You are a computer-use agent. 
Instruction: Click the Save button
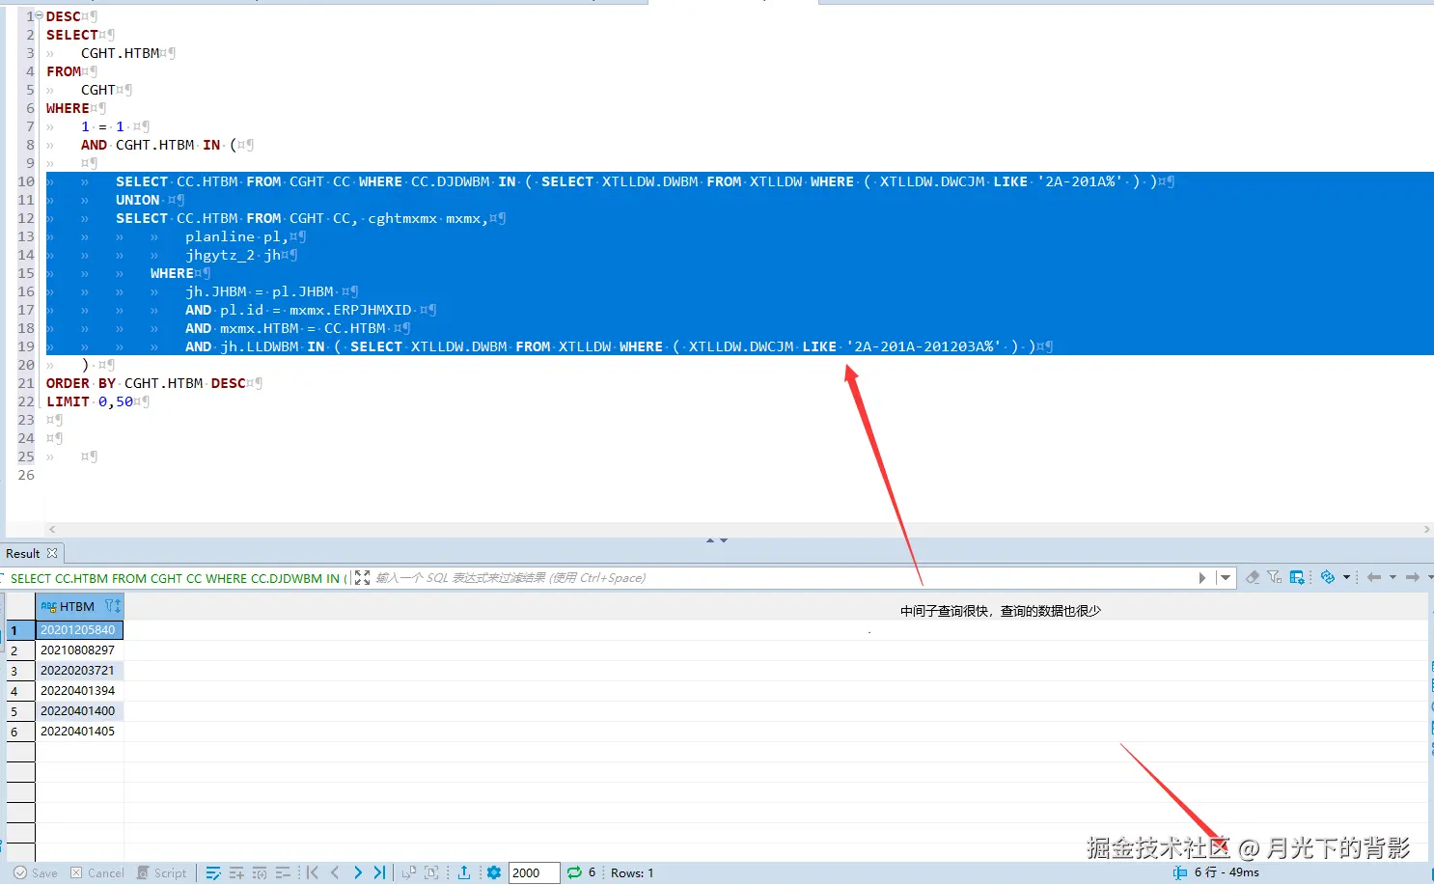click(x=36, y=872)
